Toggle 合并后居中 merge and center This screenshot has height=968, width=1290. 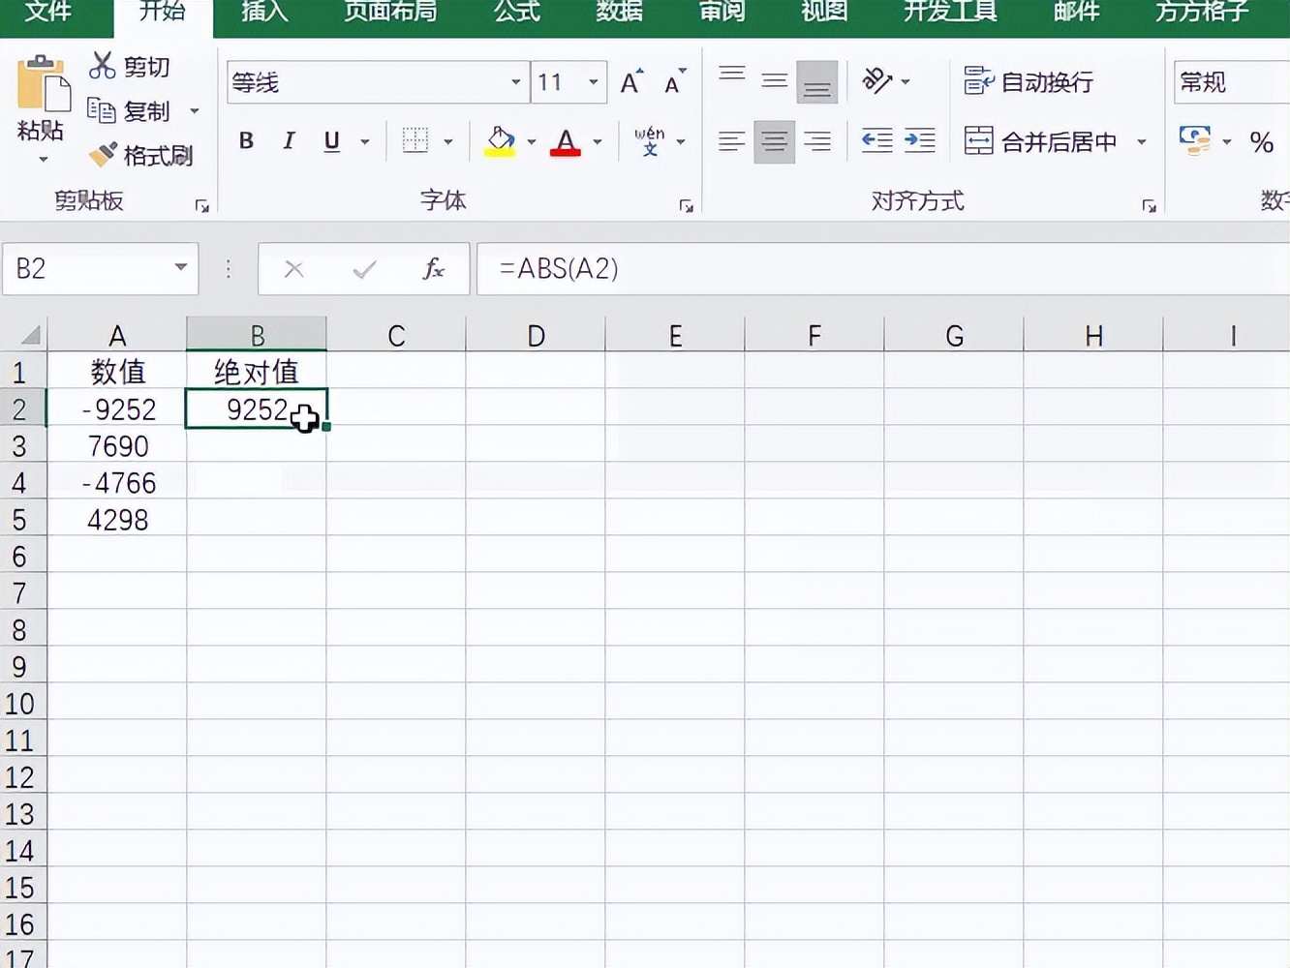[x=1041, y=140]
